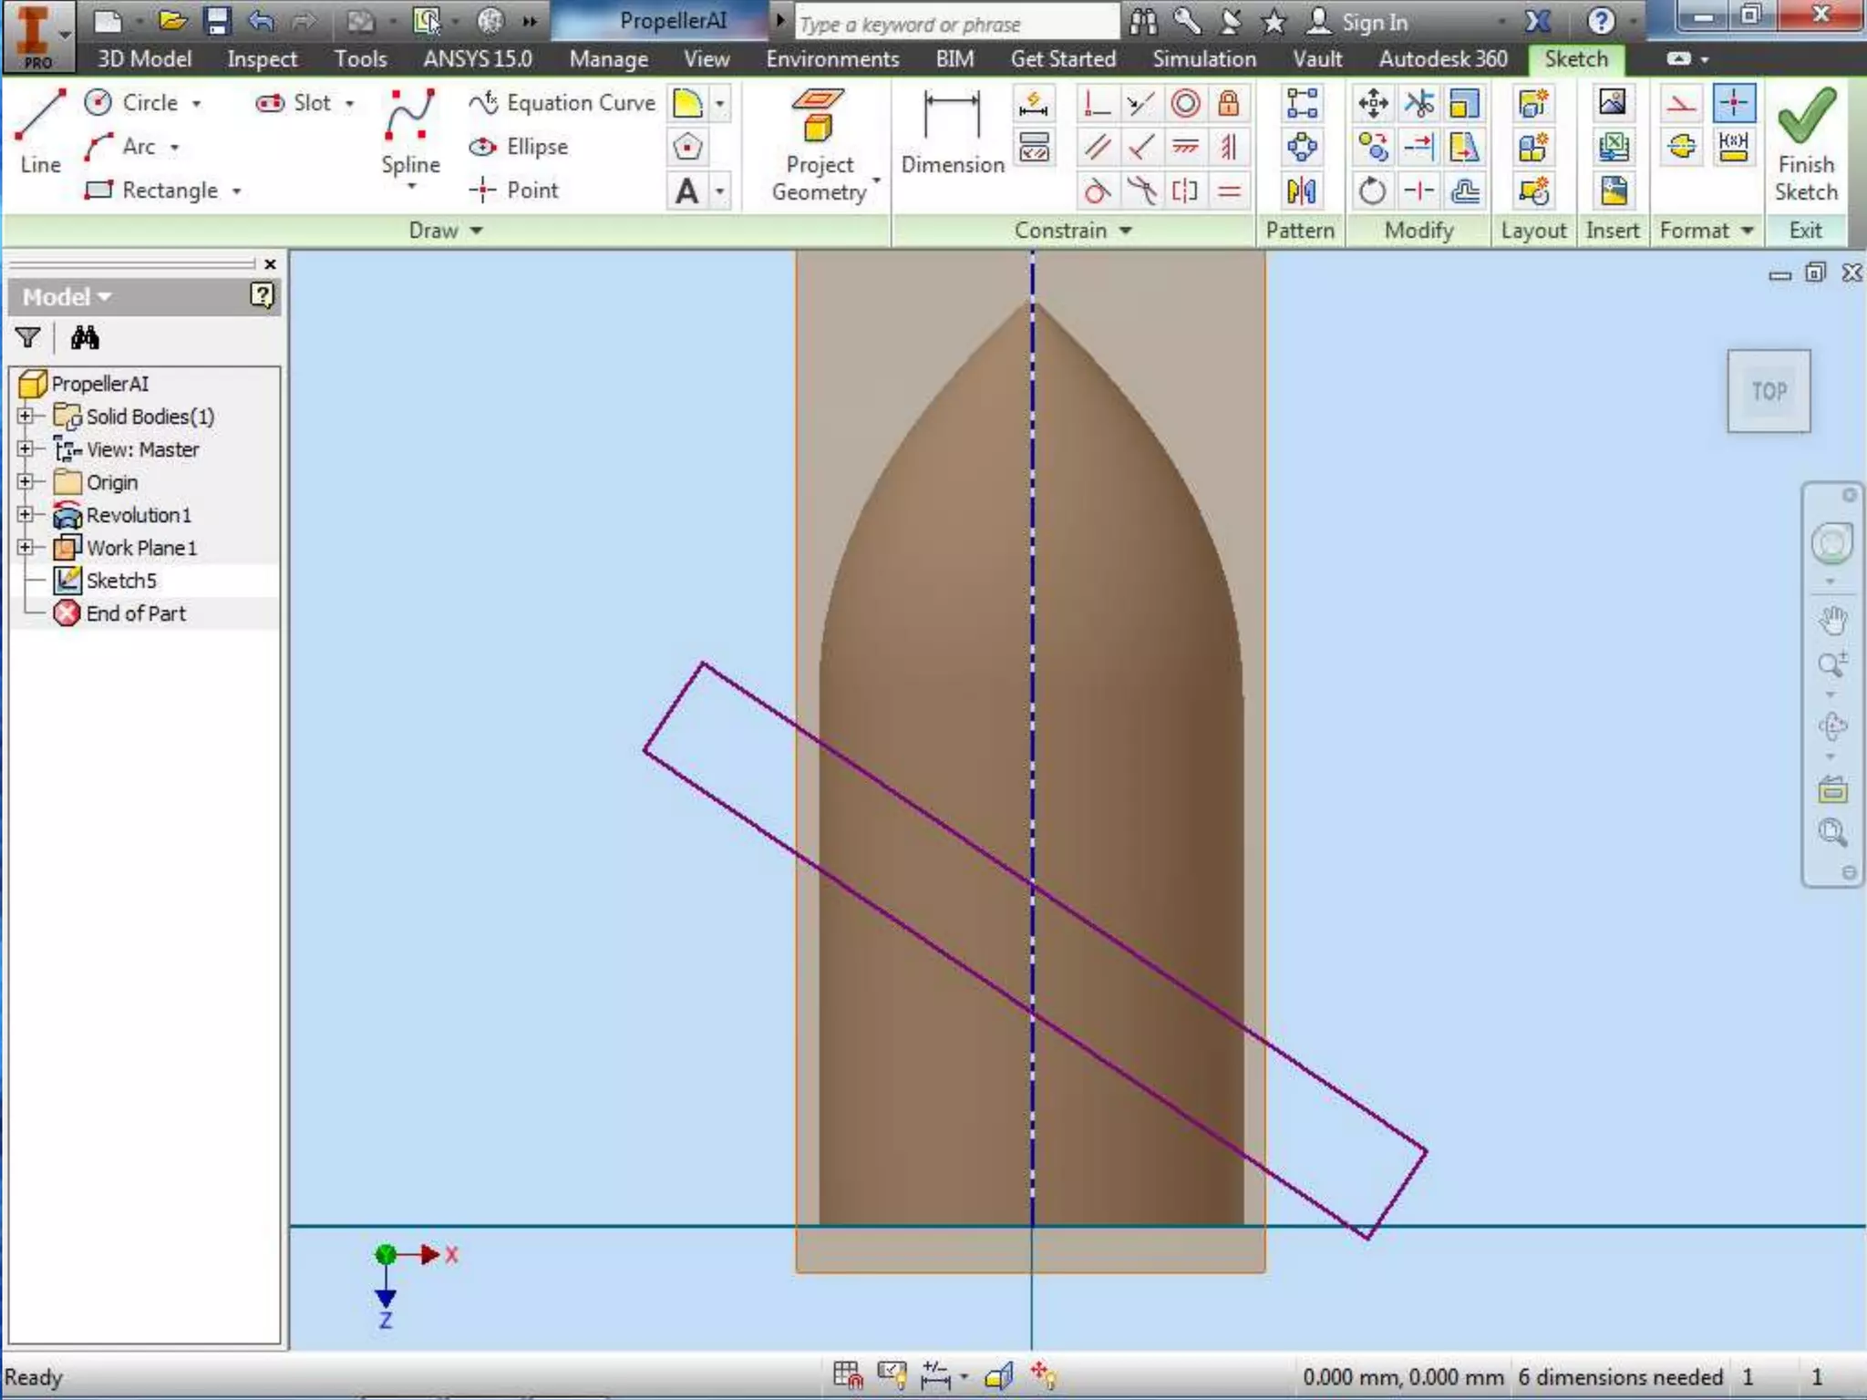Toggle grid snap in status bar

[847, 1374]
